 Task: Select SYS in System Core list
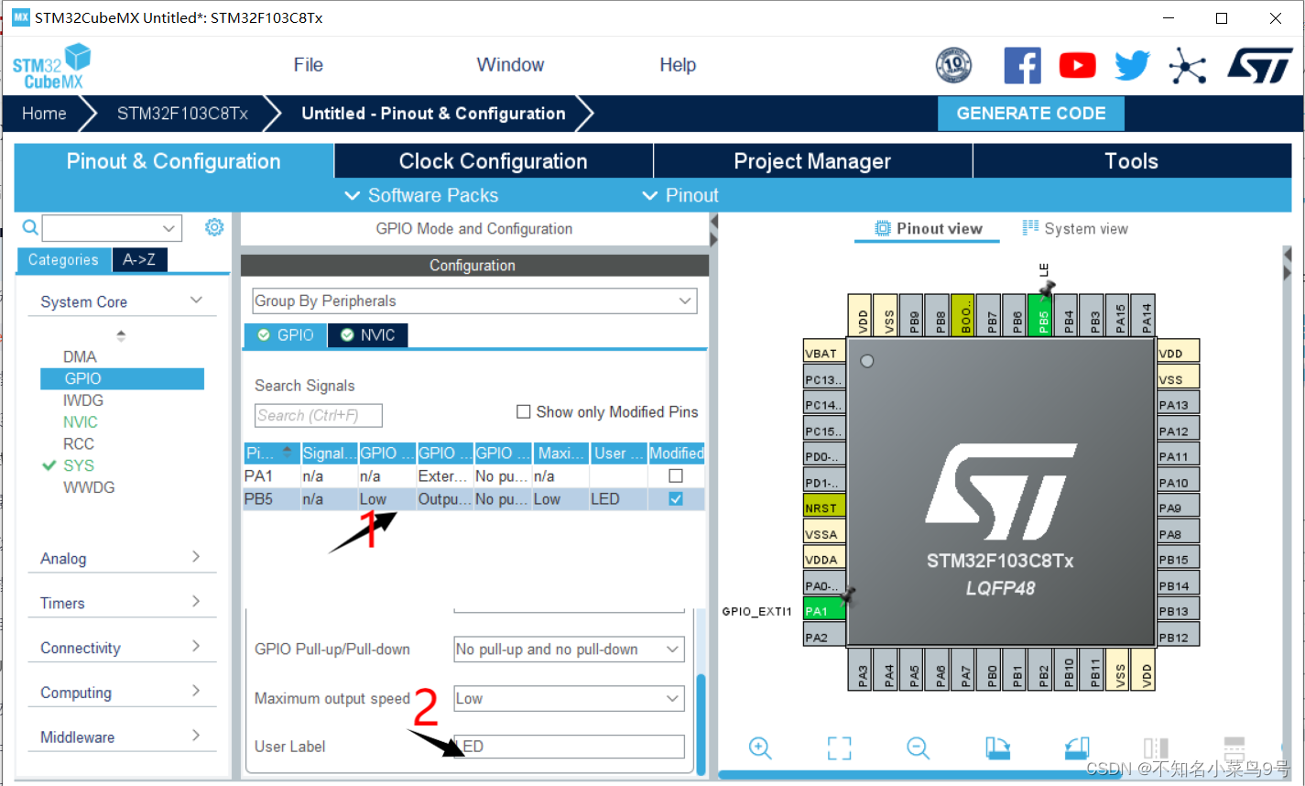coord(79,466)
